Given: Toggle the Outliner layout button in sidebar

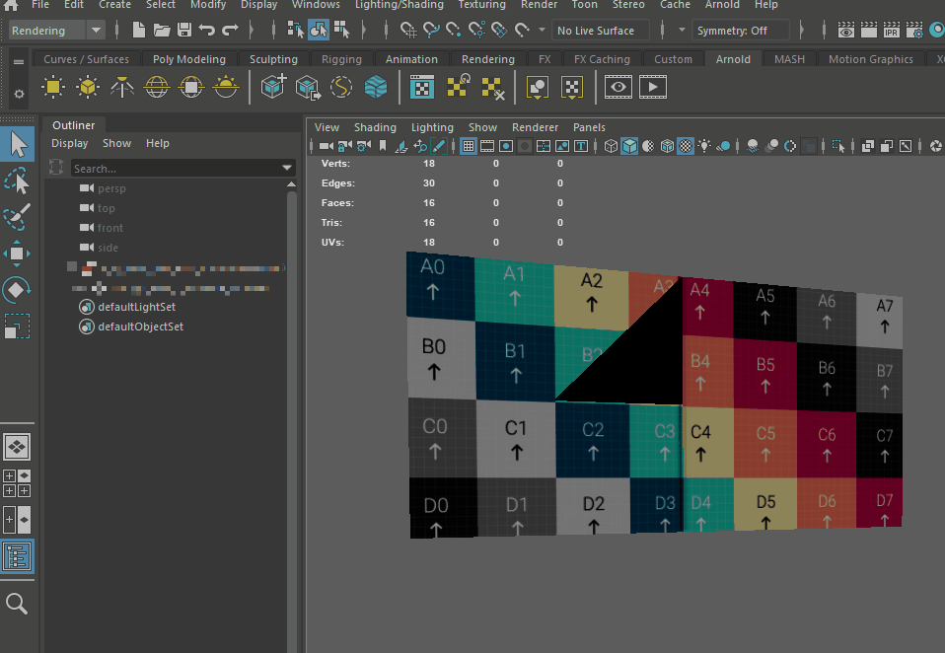Looking at the screenshot, I should [x=18, y=557].
